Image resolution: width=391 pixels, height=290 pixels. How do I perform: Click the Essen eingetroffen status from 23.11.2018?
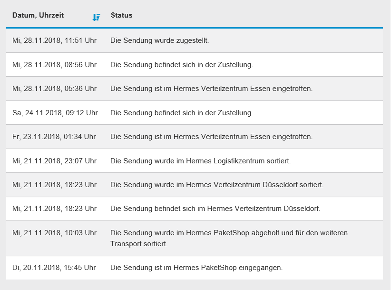pyautogui.click(x=212, y=137)
